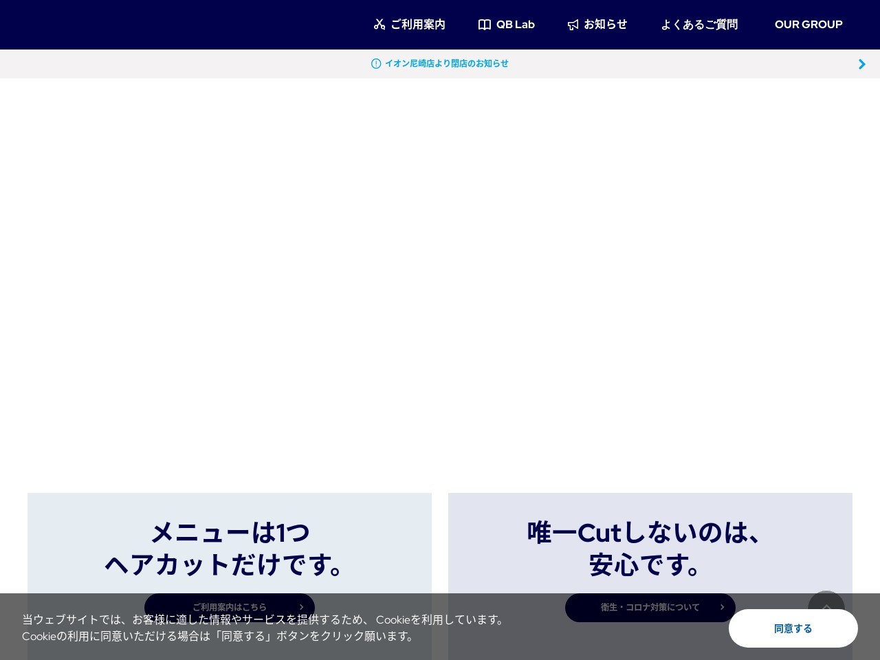Click the メニューは1つ ヘアカットだけです heading
Screen dimensions: 880x660
point(230,549)
